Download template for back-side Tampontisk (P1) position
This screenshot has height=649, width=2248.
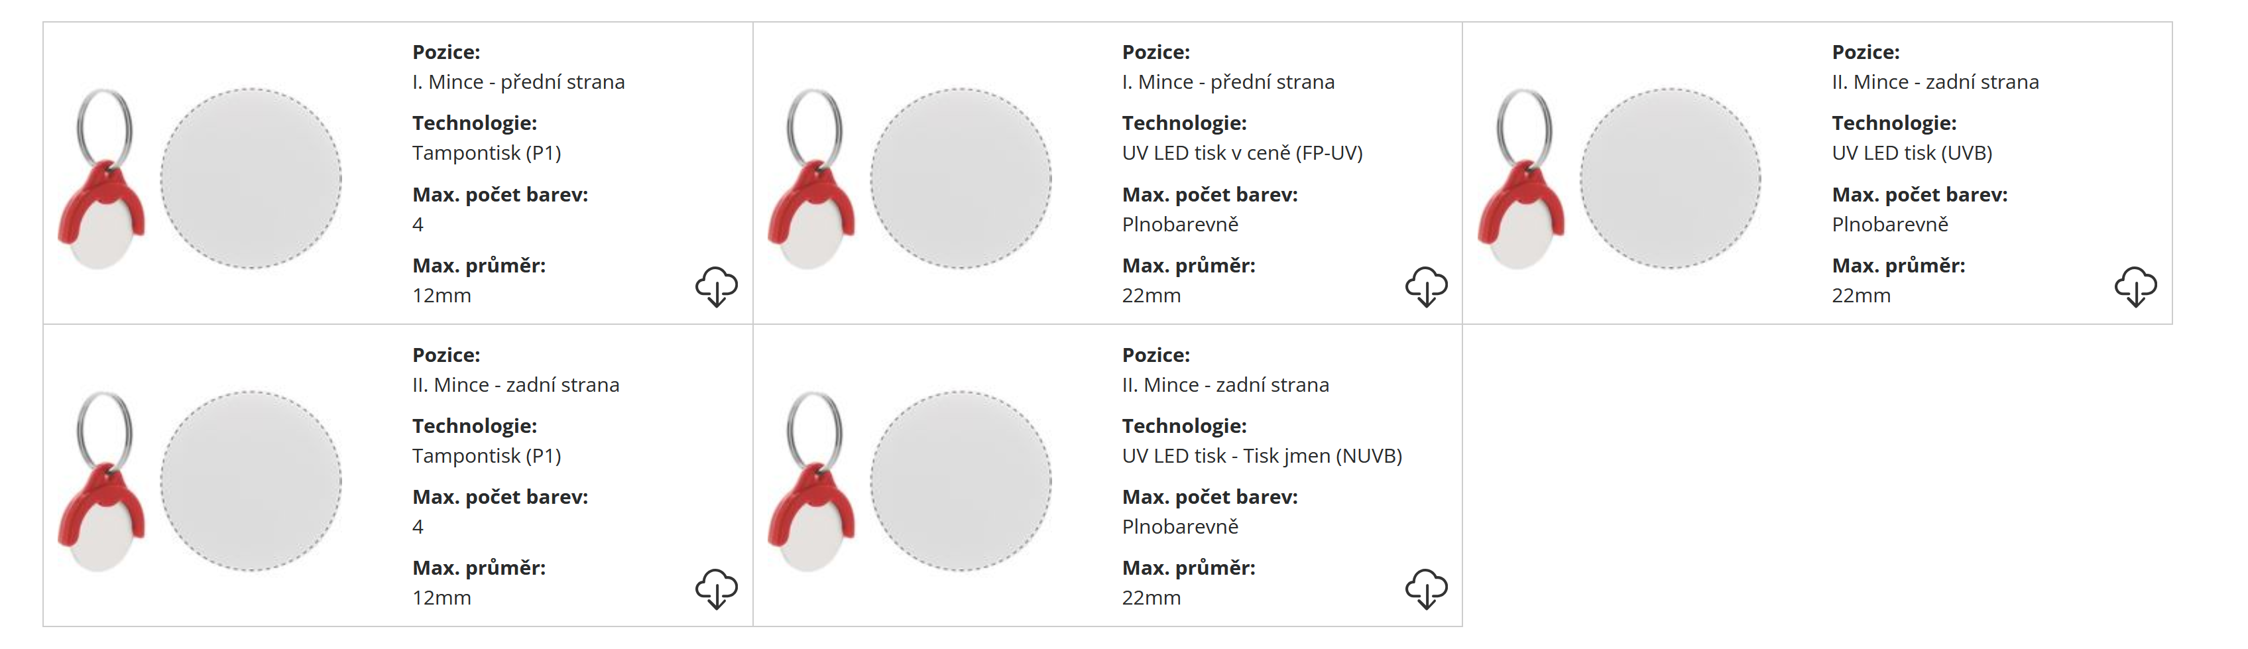[715, 589]
